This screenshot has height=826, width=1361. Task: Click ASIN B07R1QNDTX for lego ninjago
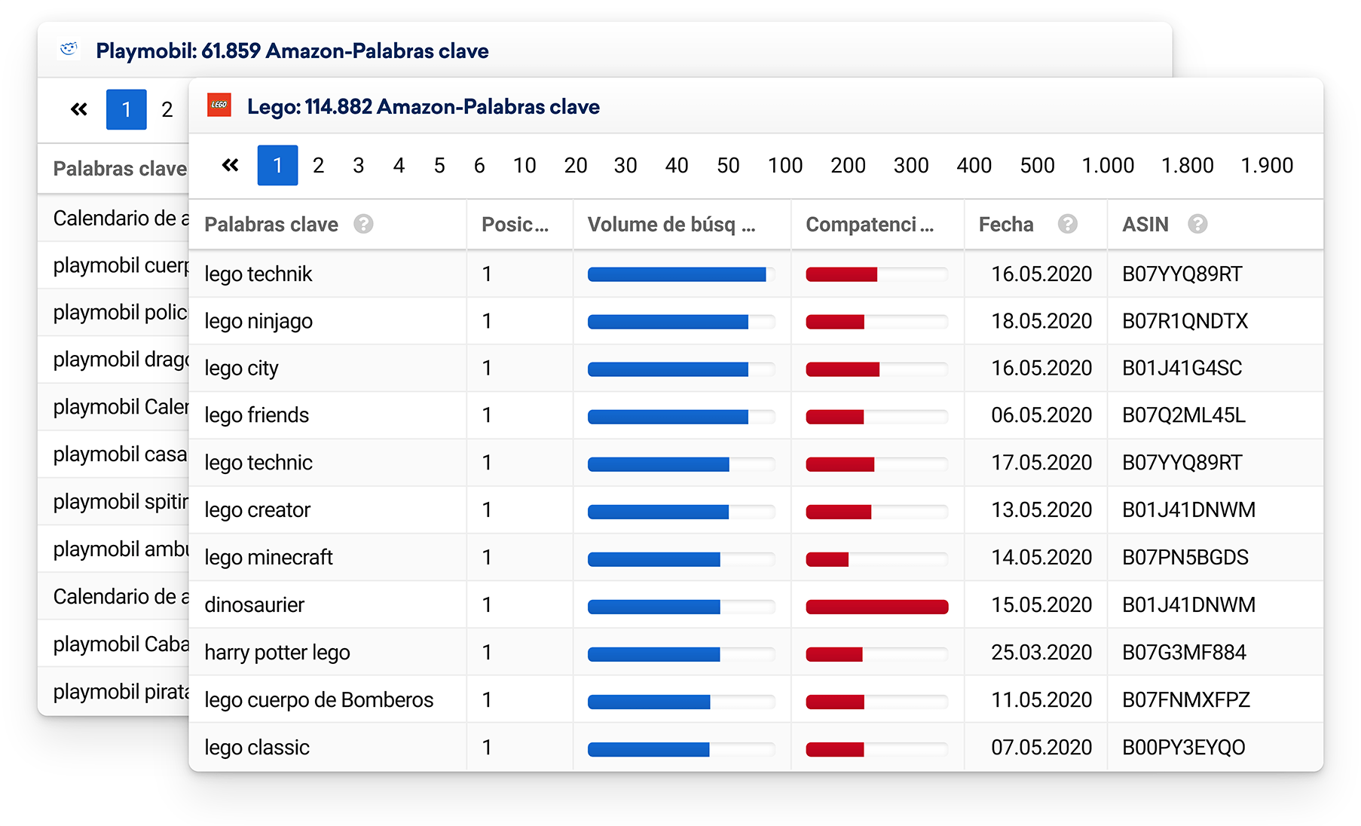click(x=1185, y=321)
